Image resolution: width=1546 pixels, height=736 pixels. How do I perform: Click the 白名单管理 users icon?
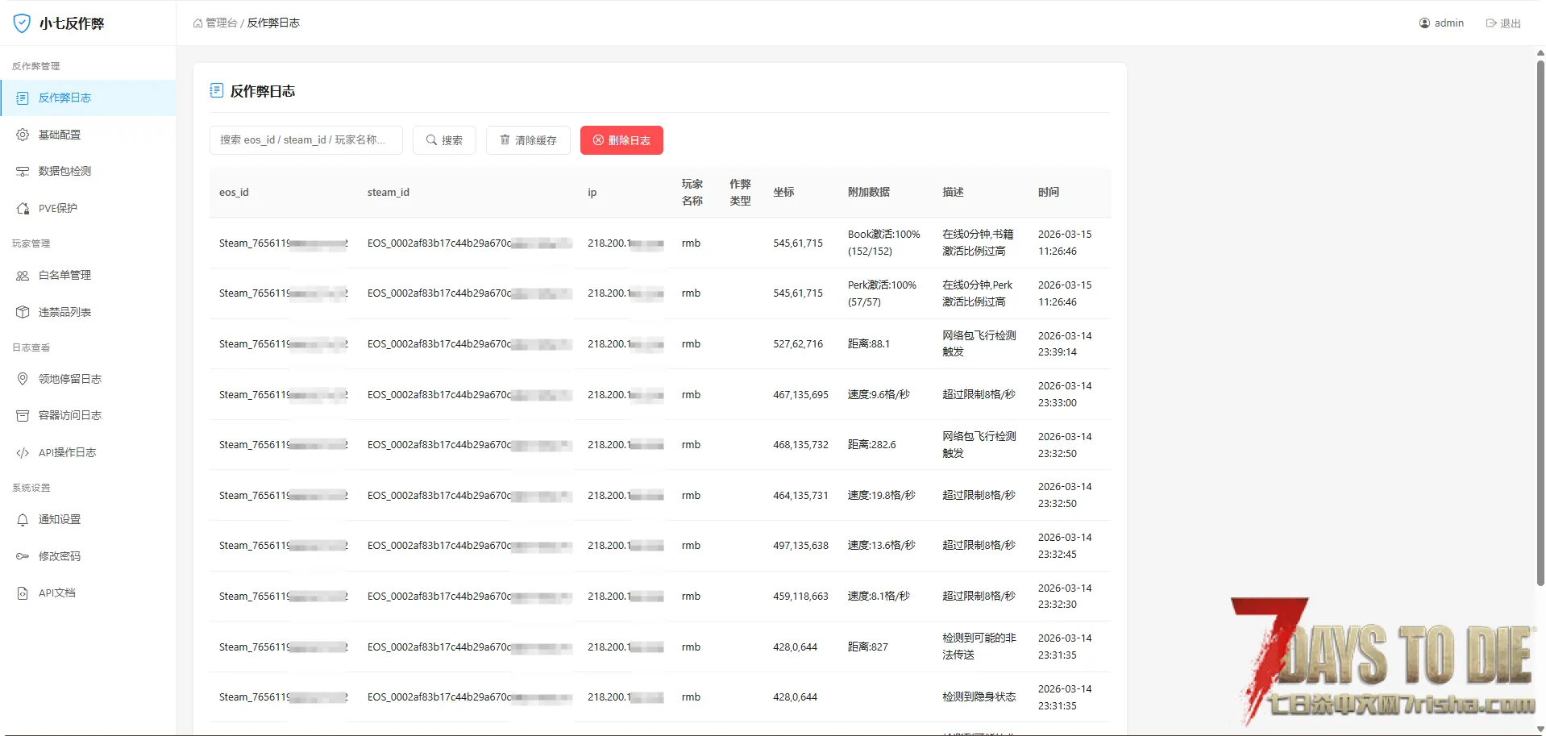pyautogui.click(x=23, y=275)
